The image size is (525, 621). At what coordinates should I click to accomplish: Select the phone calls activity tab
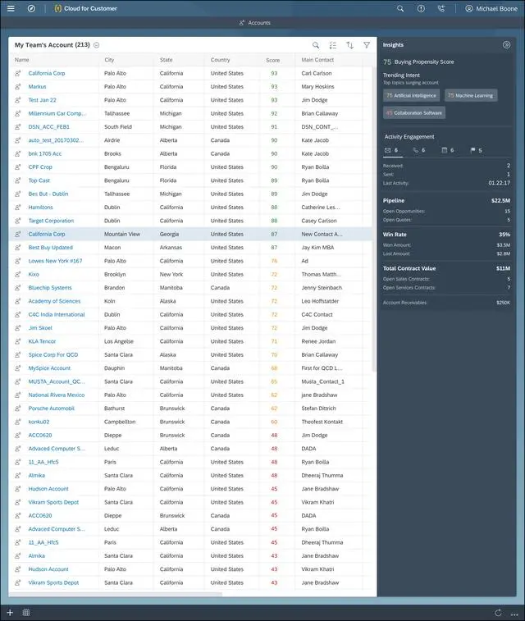click(419, 150)
